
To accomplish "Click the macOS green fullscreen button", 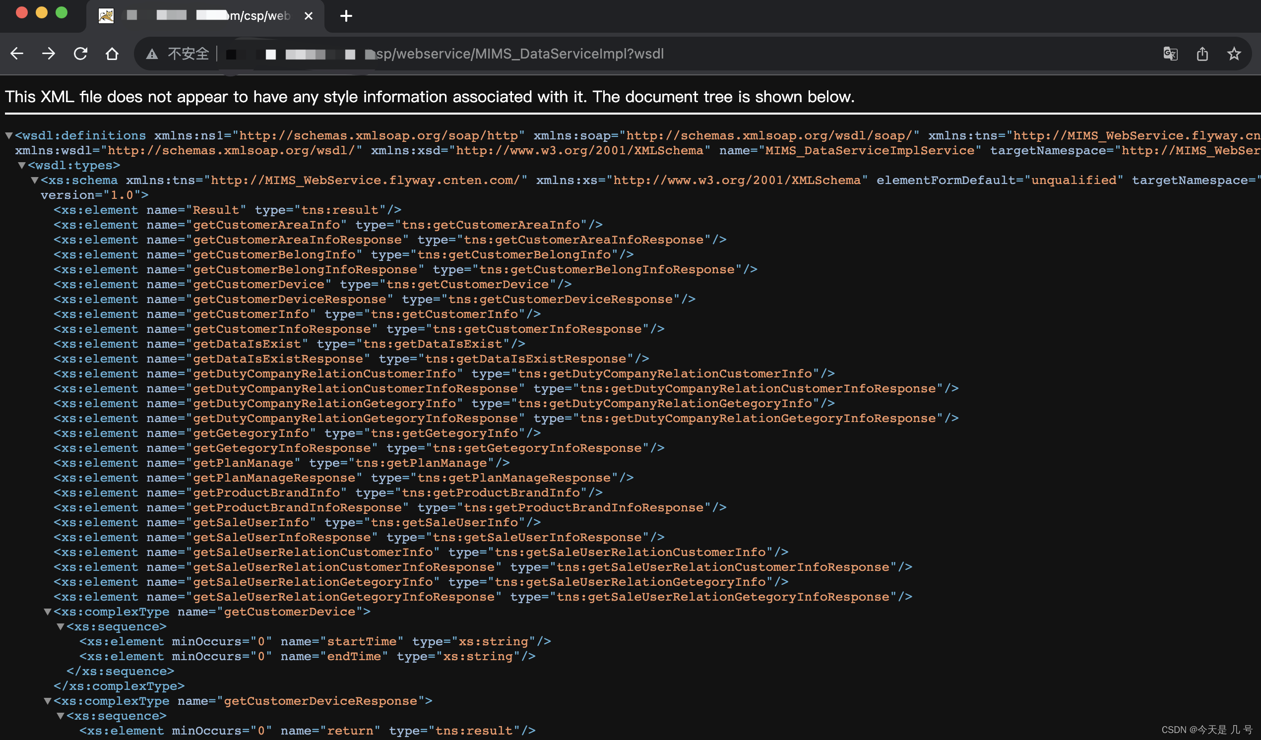I will point(62,12).
